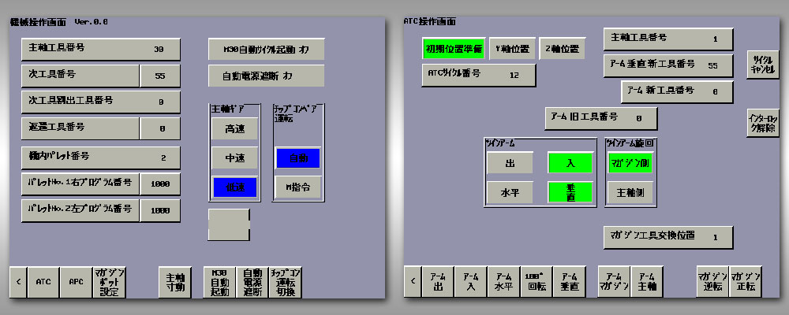This screenshot has width=789, height=315.
Task: Open the APC screen from bottom bar
Action: 76,281
